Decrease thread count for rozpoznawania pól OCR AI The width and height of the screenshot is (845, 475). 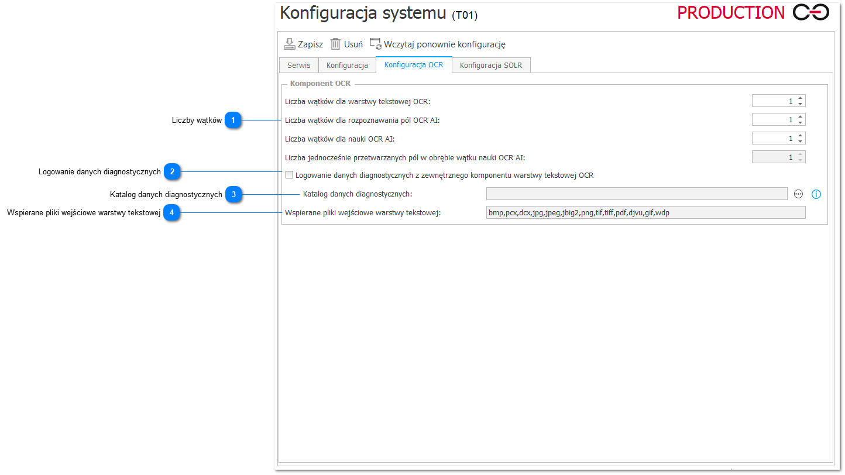(x=800, y=122)
